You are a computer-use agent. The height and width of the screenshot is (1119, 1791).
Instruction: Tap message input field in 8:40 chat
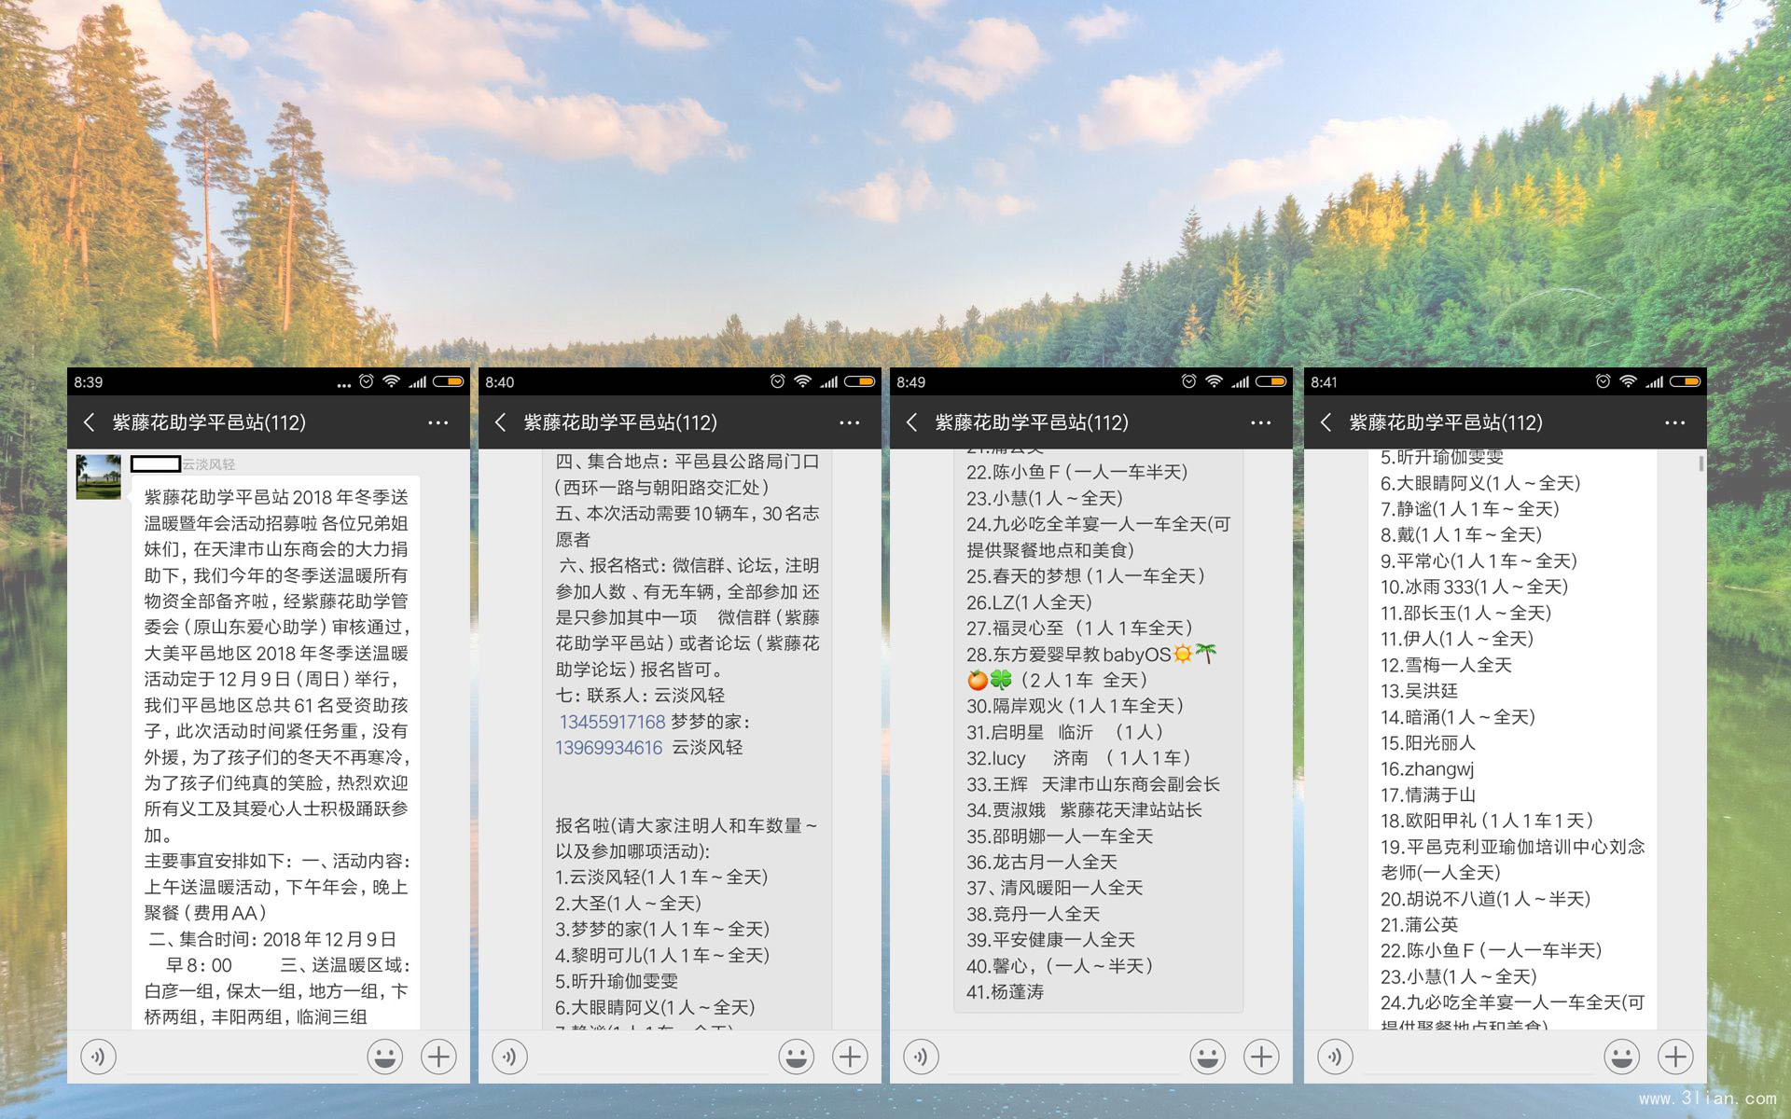(653, 1058)
